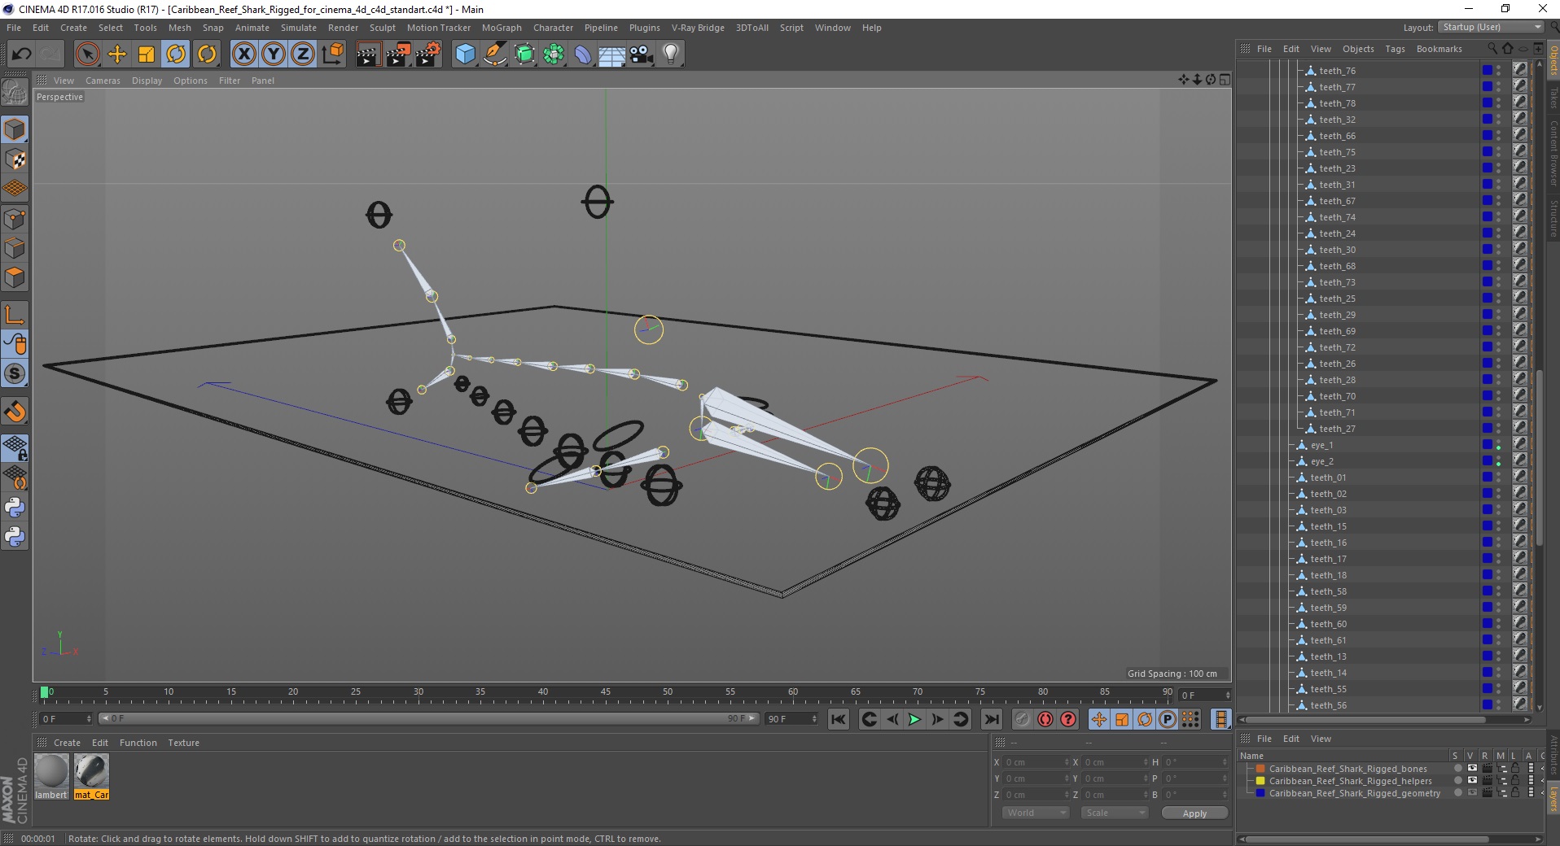Toggle the Y axis lock
The width and height of the screenshot is (1560, 846).
(x=274, y=55)
